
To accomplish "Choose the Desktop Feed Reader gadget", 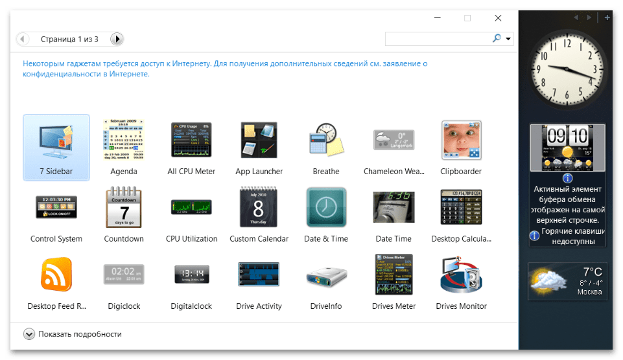I will pyautogui.click(x=56, y=282).
